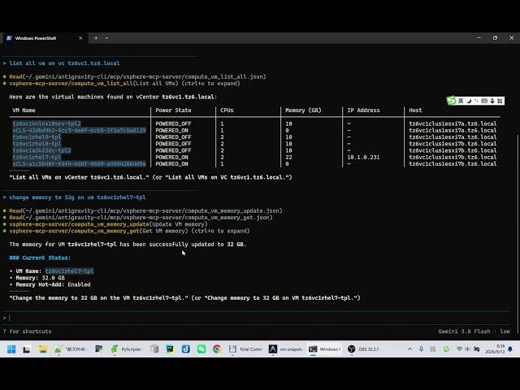Screen dimensions: 520x390
Task: Switch to the Total Commander taskbar window
Action: (x=245, y=349)
